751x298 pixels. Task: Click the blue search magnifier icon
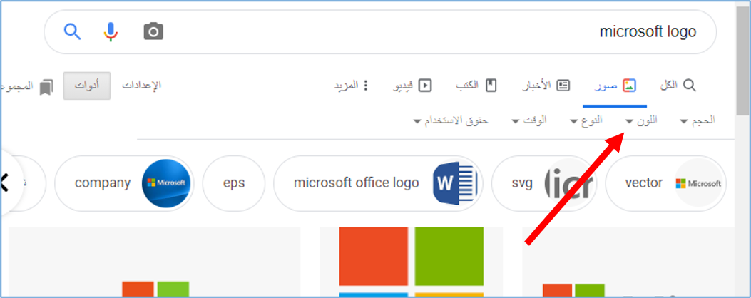click(x=72, y=32)
